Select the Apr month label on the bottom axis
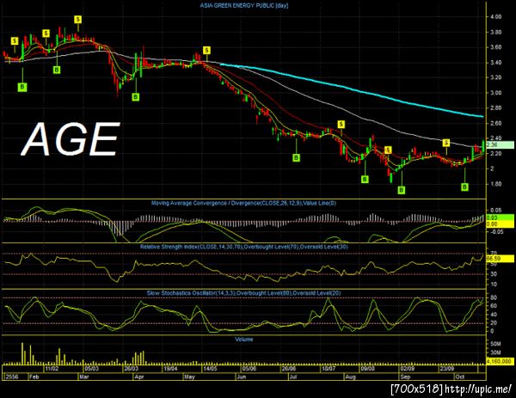The image size is (516, 398). click(139, 377)
